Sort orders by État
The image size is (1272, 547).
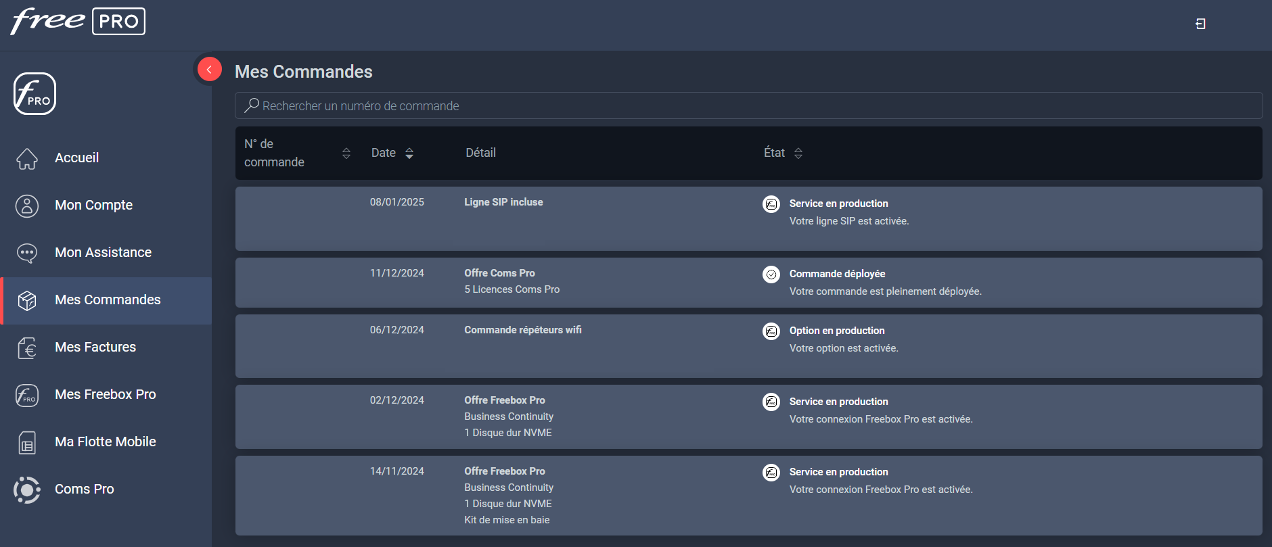pyautogui.click(x=798, y=153)
